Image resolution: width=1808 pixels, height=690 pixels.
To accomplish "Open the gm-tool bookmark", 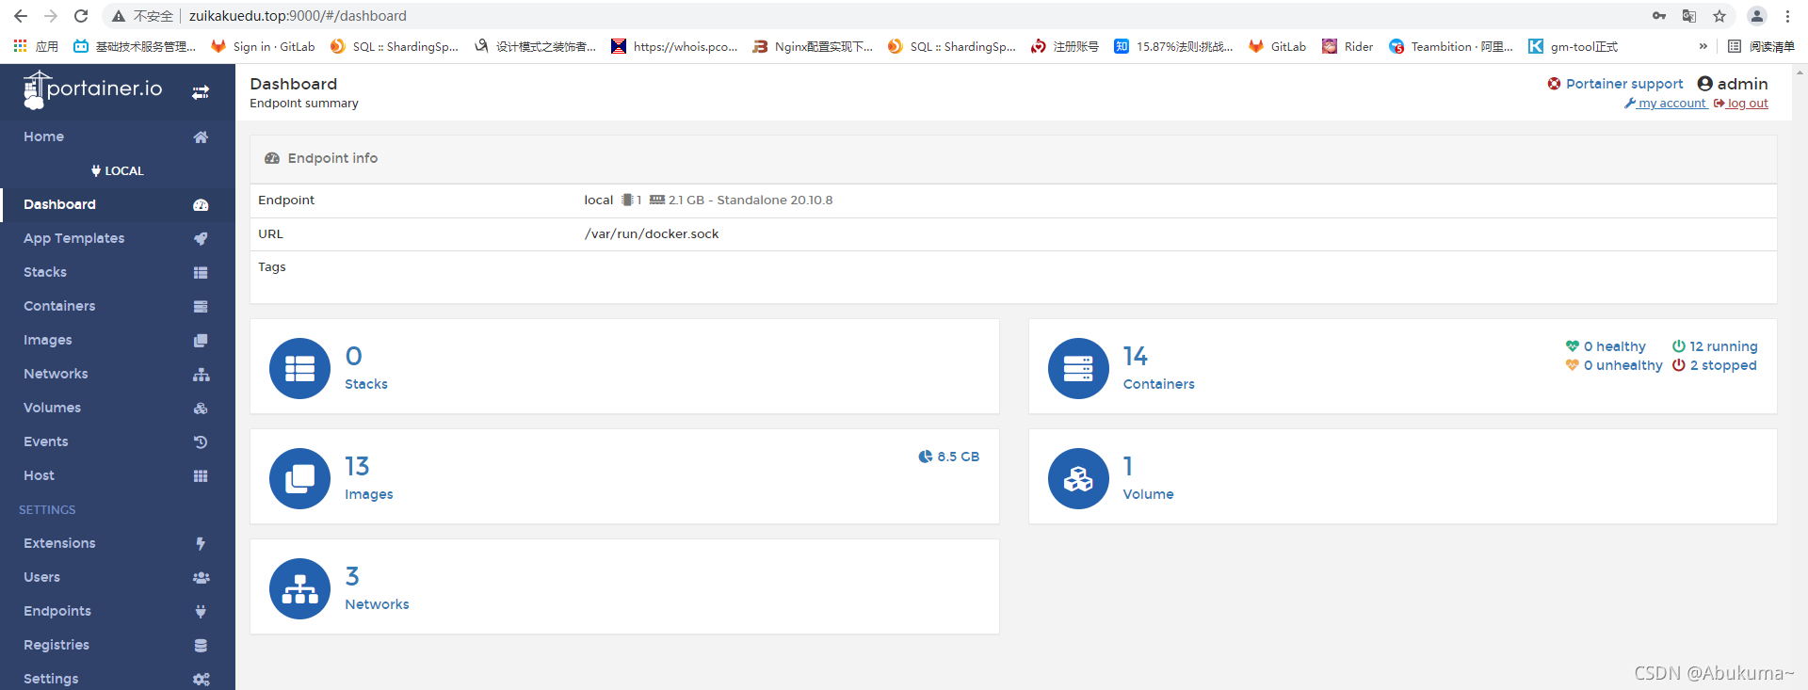I will click(x=1573, y=46).
